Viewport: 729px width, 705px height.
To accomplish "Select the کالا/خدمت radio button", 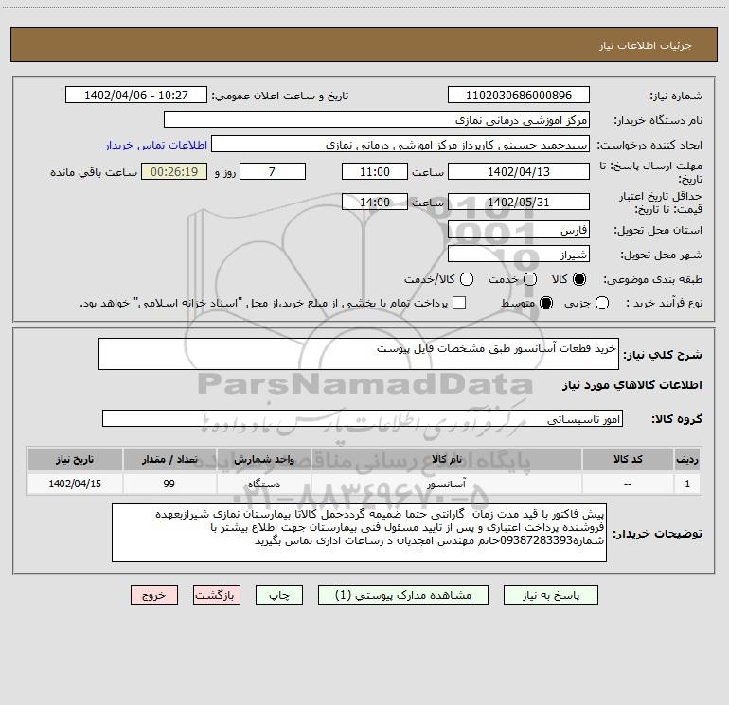I will click(x=467, y=279).
